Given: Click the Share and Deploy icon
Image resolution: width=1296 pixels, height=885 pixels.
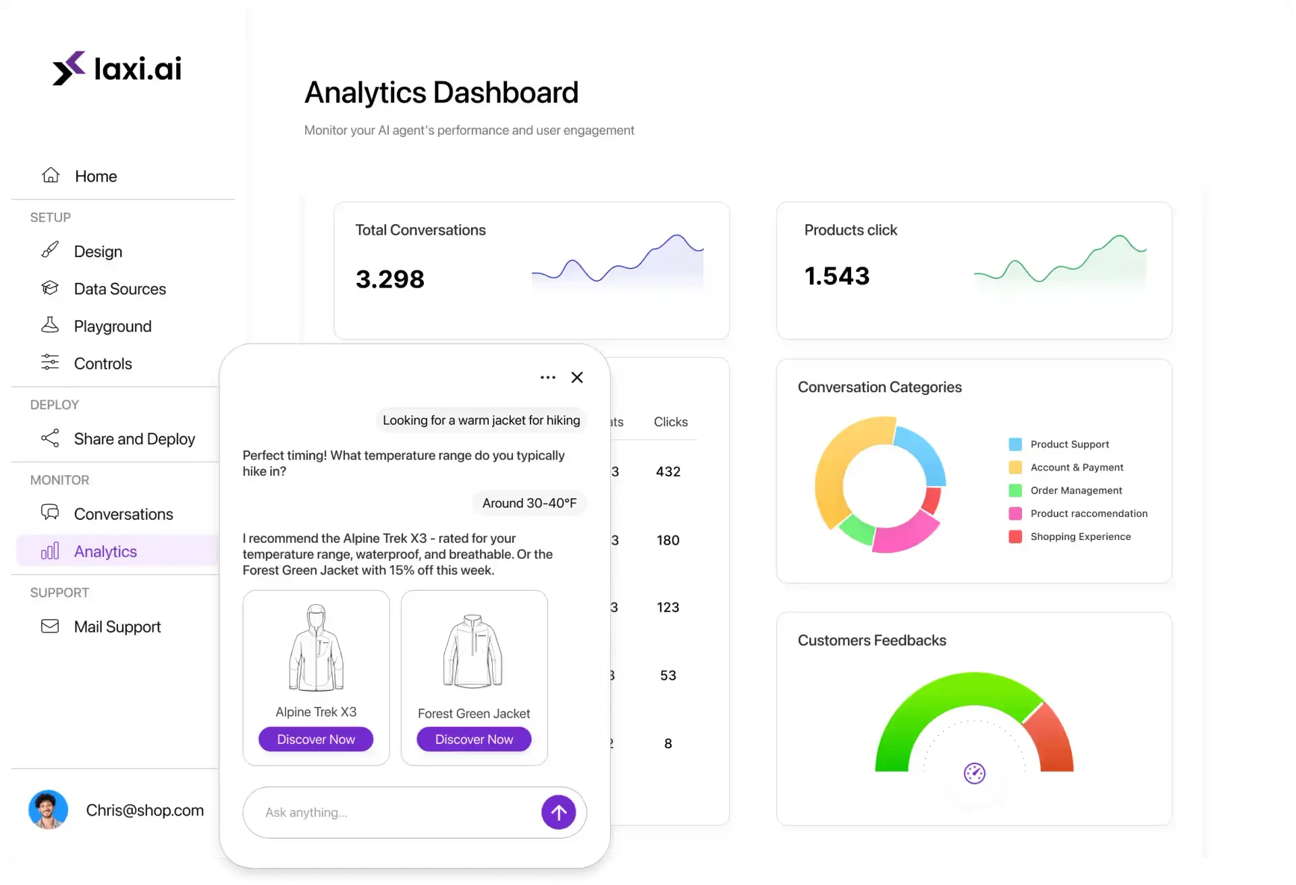Looking at the screenshot, I should coord(50,438).
